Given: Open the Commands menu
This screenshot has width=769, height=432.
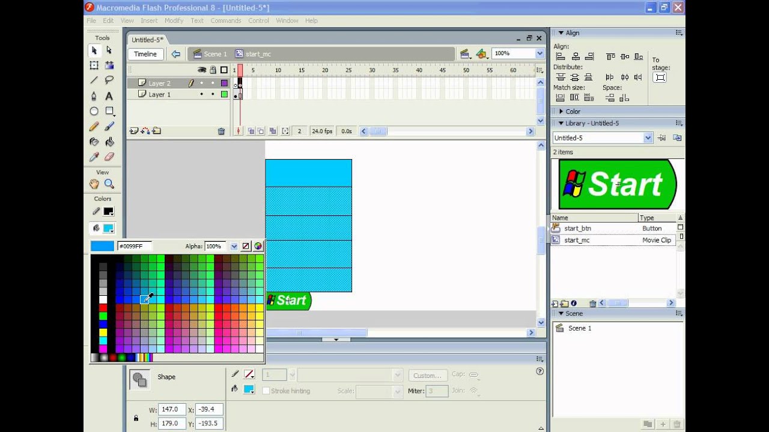Looking at the screenshot, I should click(x=226, y=20).
